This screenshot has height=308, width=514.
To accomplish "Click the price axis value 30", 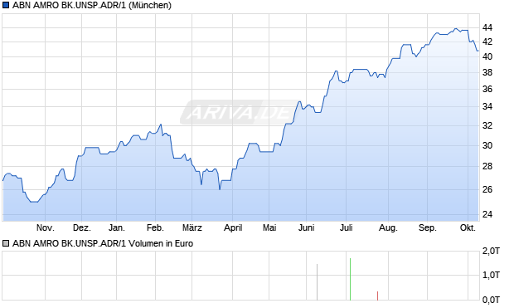I will [x=487, y=145].
